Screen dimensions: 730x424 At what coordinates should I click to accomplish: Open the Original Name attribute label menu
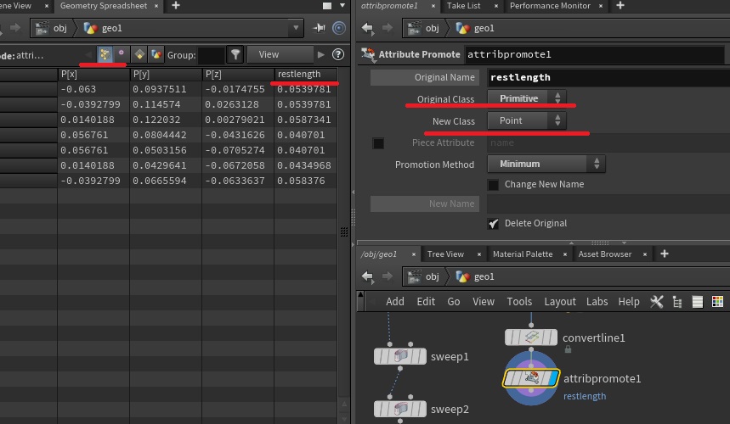pos(425,77)
